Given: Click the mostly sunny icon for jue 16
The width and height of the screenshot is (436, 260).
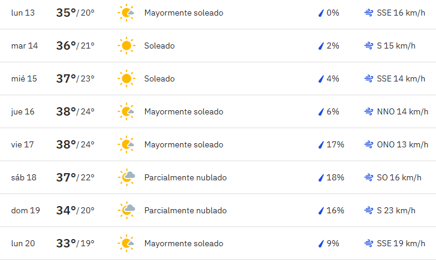Looking at the screenshot, I should point(126,111).
